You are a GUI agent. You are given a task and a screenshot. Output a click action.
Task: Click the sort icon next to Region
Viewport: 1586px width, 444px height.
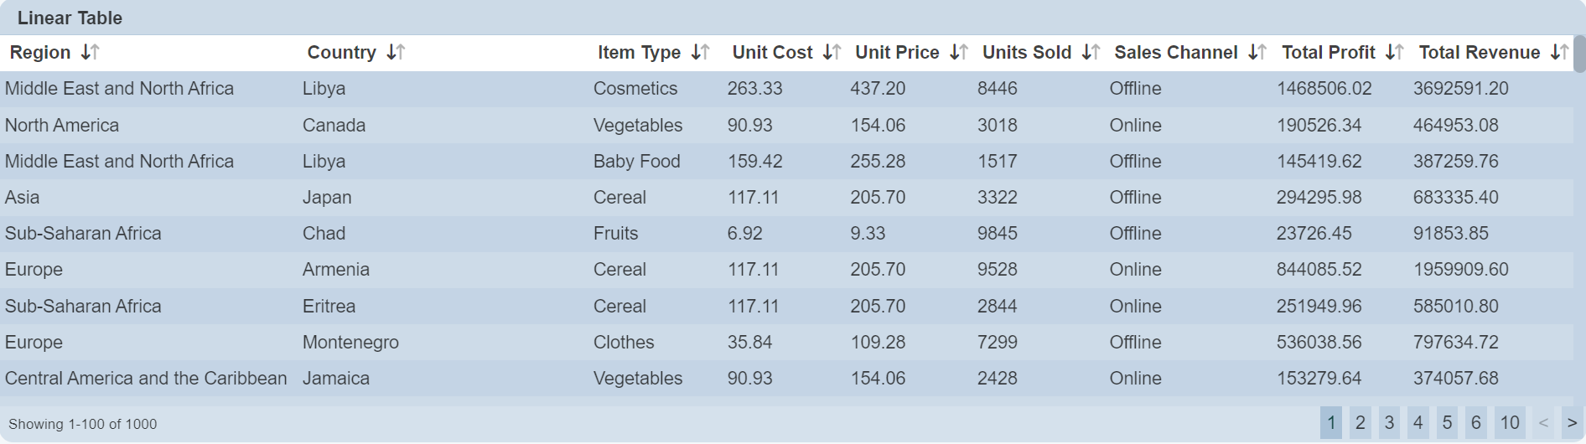click(91, 53)
